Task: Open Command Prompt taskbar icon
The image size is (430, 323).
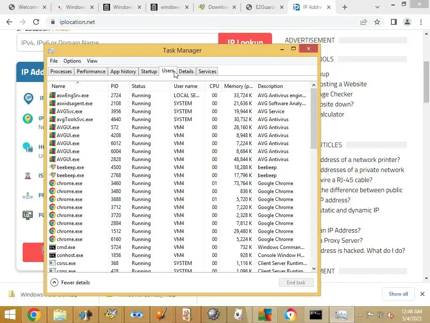Action: coord(316,315)
